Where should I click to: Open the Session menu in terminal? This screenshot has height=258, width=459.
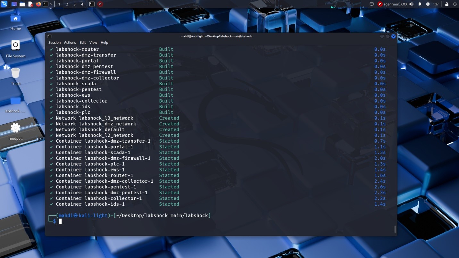pyautogui.click(x=54, y=42)
